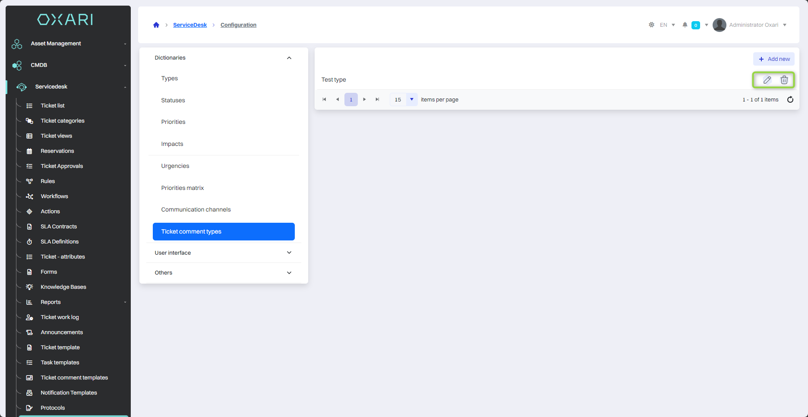Image resolution: width=808 pixels, height=417 pixels.
Task: Collapse the Dictionaries section
Action: pos(289,58)
